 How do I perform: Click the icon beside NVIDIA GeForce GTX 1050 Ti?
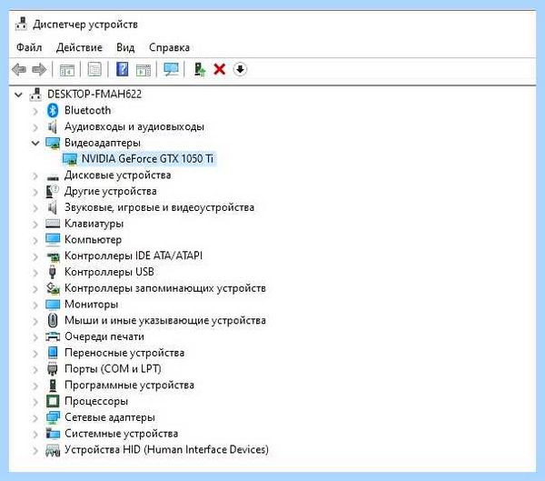click(x=70, y=159)
